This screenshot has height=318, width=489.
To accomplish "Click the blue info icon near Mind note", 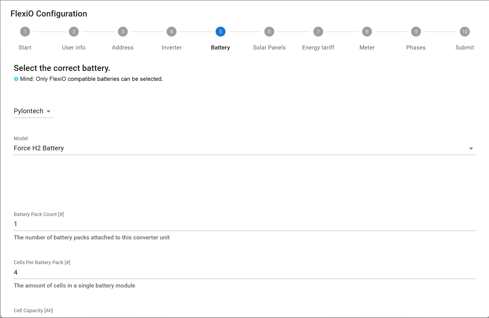I will point(16,79).
